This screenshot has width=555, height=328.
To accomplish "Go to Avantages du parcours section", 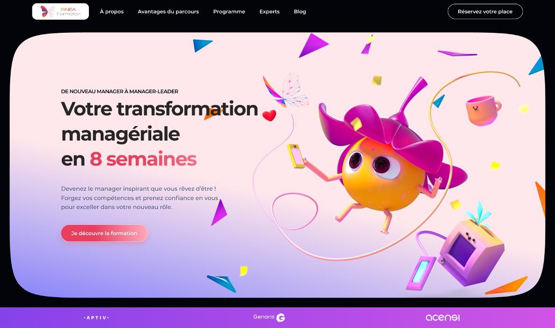I will 168,12.
